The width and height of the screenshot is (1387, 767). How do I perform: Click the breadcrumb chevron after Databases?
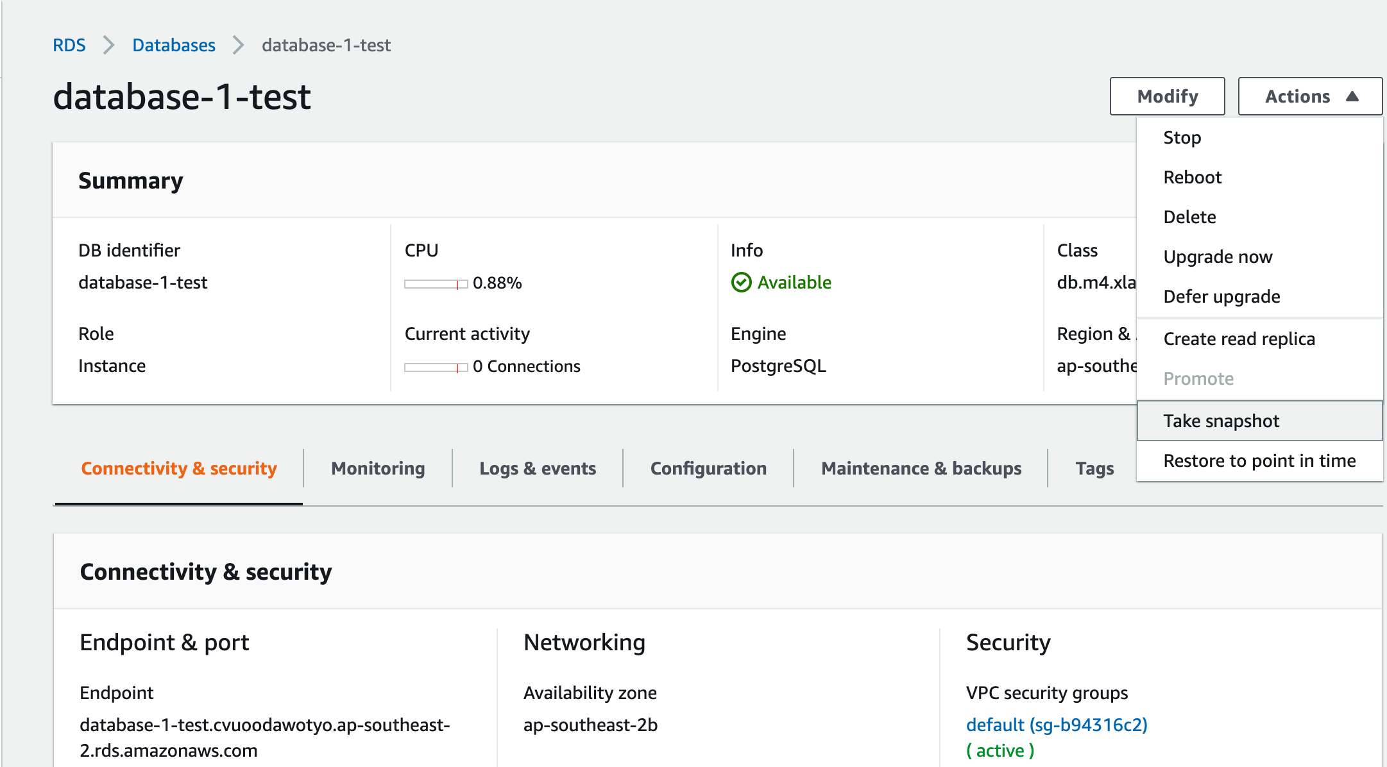tap(239, 46)
